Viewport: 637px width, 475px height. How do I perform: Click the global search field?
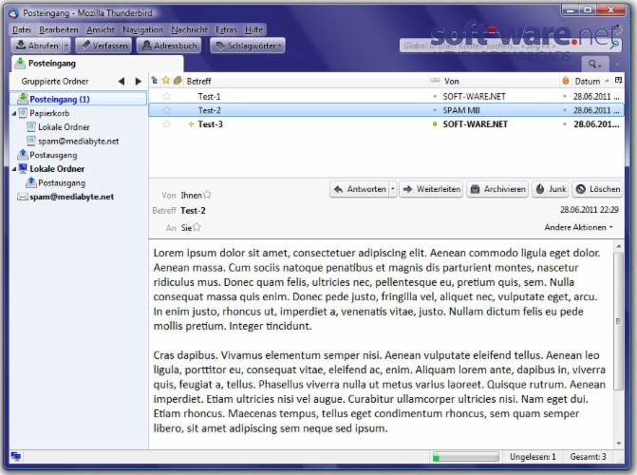pos(510,46)
